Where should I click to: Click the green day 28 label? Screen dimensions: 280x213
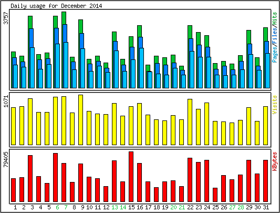click(x=241, y=207)
